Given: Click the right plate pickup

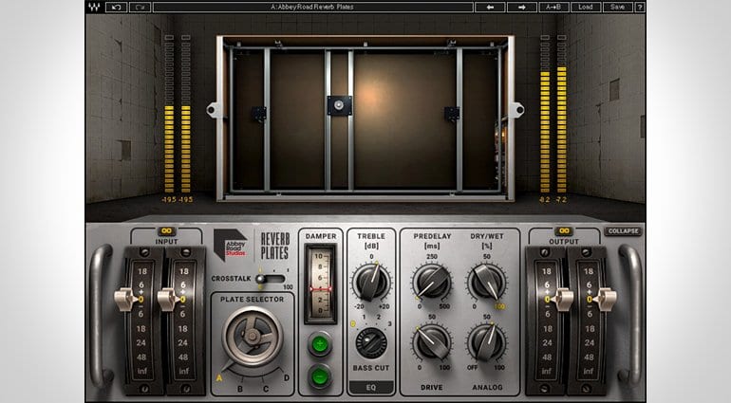Looking at the screenshot, I should click(451, 114).
